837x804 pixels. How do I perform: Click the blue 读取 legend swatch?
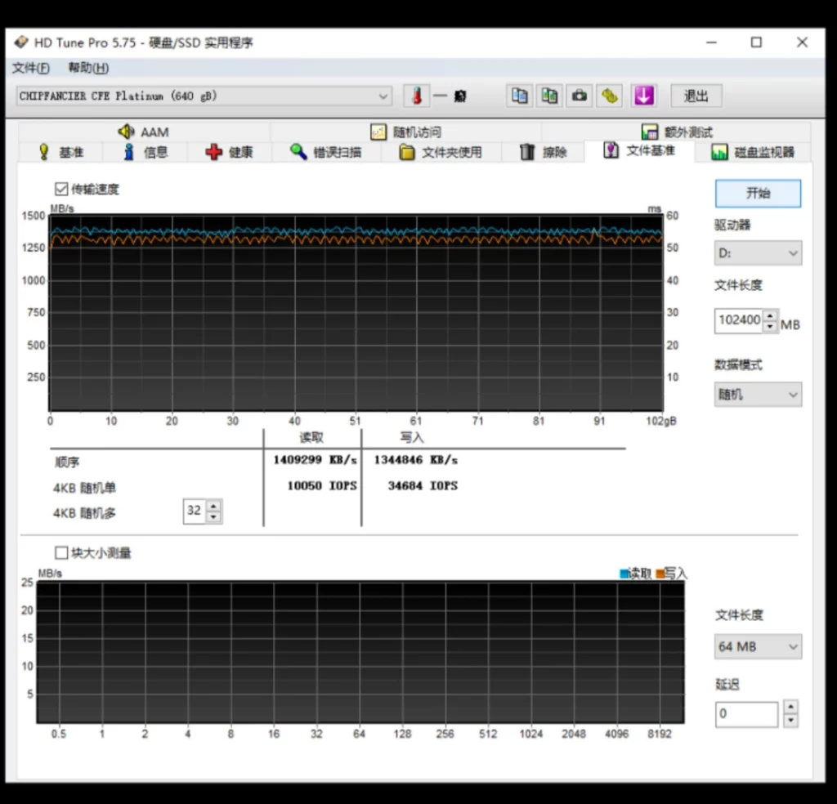pos(624,574)
